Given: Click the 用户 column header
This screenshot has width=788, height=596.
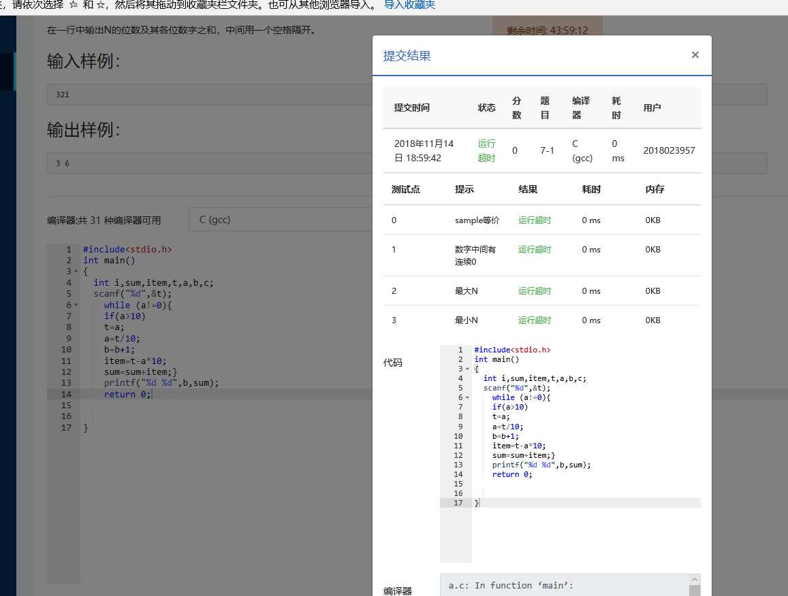Looking at the screenshot, I should (x=652, y=107).
